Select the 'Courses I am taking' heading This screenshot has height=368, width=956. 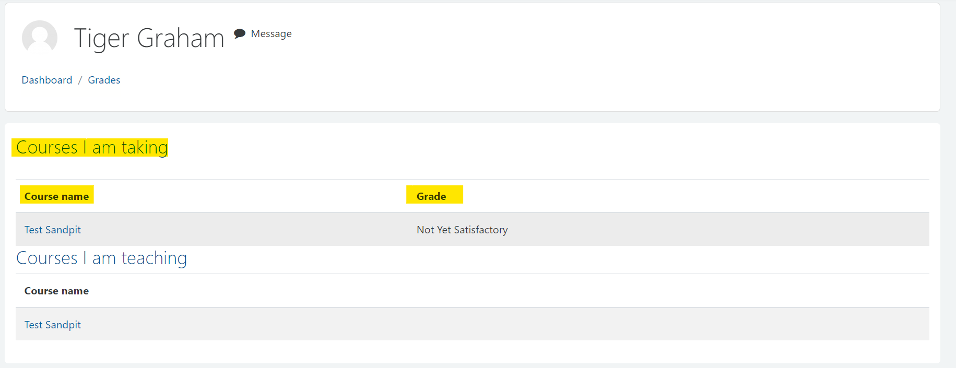tap(92, 148)
